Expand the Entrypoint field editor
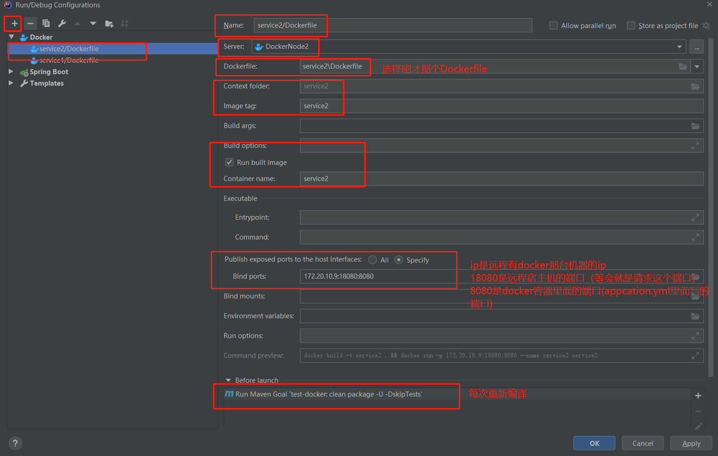Image resolution: width=718 pixels, height=456 pixels. click(695, 217)
